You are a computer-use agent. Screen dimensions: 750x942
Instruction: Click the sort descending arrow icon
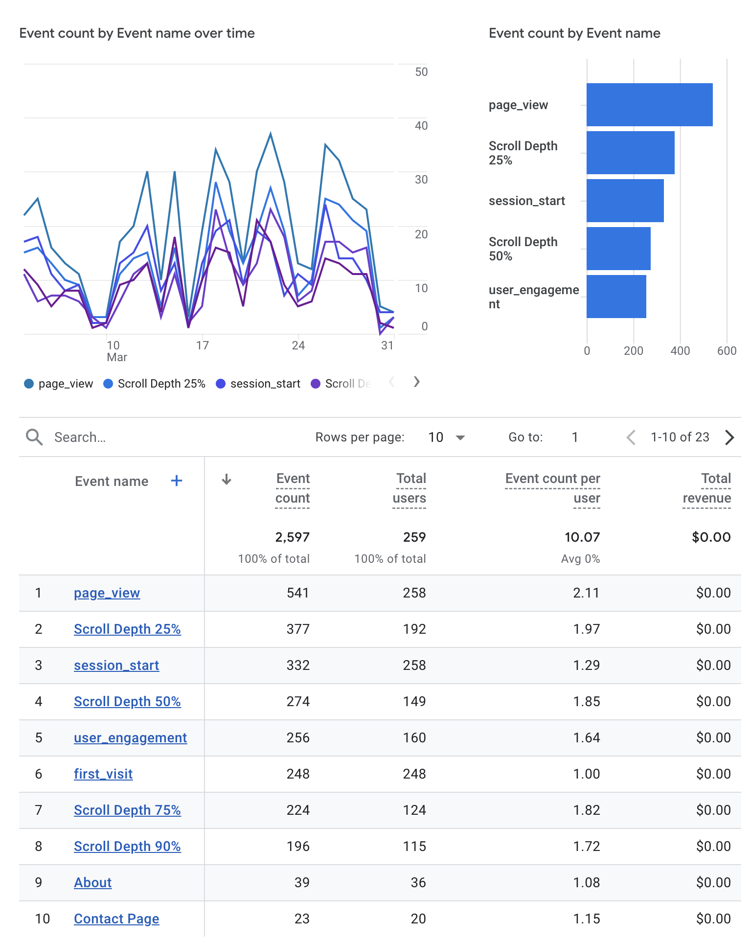[x=226, y=480]
